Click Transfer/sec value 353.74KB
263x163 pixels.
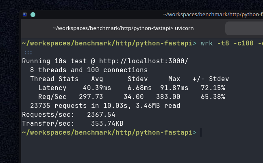coord(107,124)
